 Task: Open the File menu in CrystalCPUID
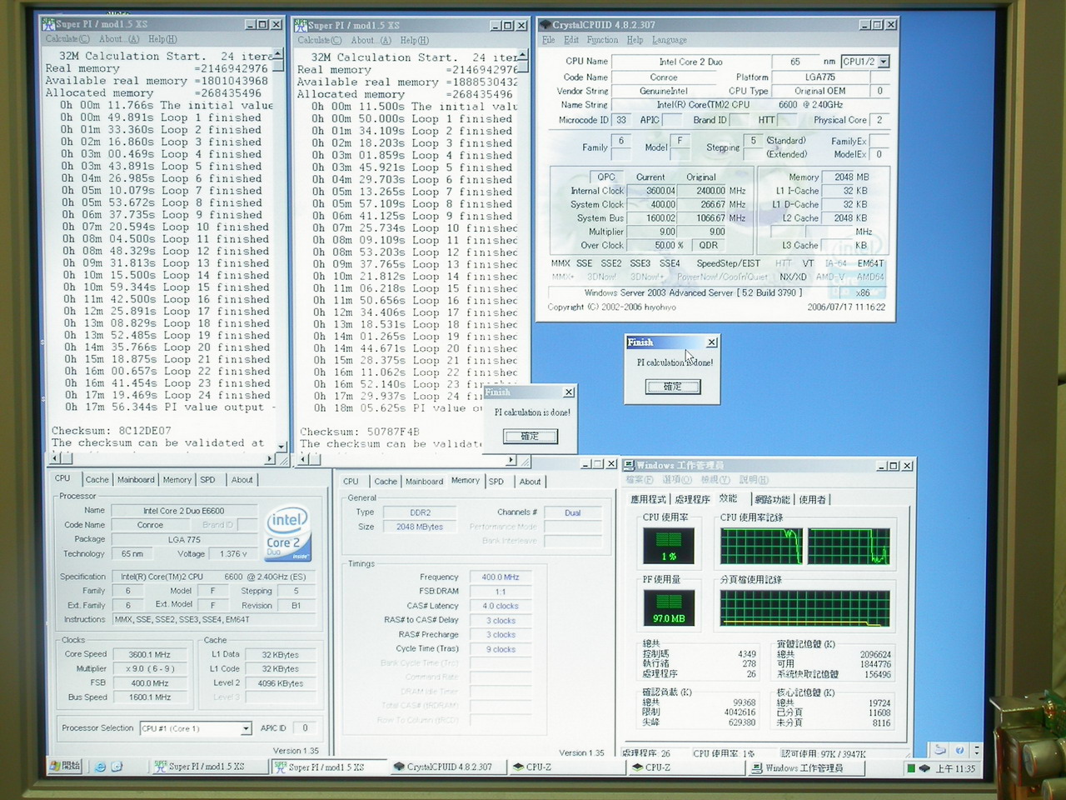pyautogui.click(x=548, y=40)
